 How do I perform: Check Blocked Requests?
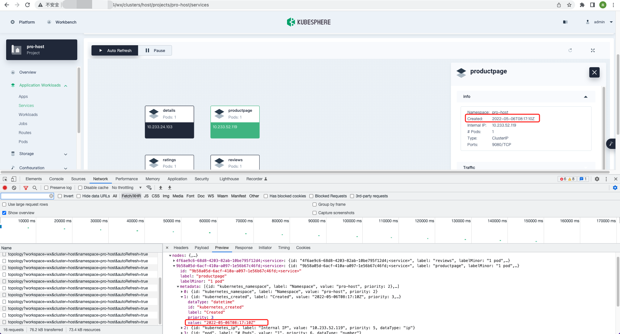(x=311, y=196)
